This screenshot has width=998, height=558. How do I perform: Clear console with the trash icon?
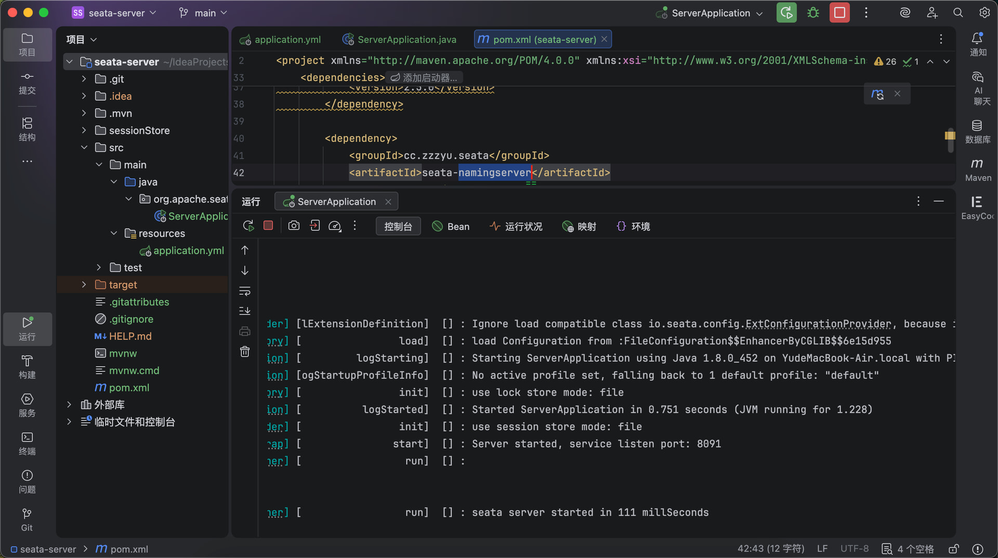[x=245, y=352]
